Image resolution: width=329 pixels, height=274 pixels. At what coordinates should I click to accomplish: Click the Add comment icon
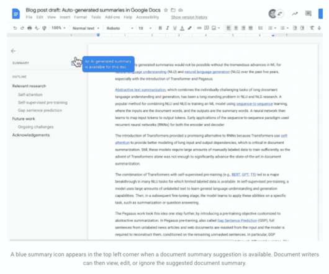coord(207,28)
